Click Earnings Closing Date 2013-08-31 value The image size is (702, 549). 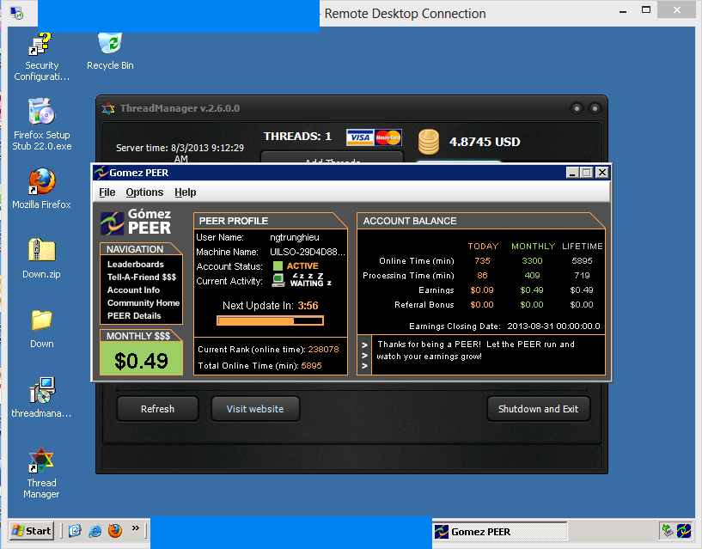pos(553,326)
